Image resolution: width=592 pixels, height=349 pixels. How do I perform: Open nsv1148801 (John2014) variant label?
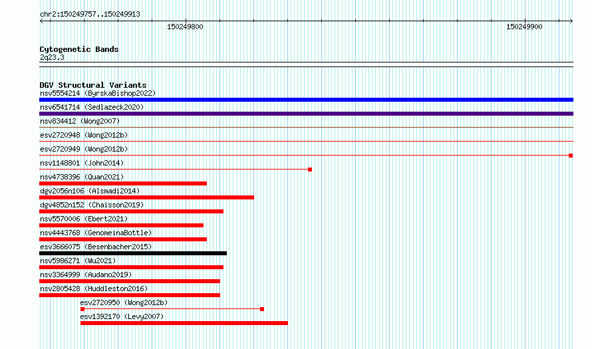[82, 163]
